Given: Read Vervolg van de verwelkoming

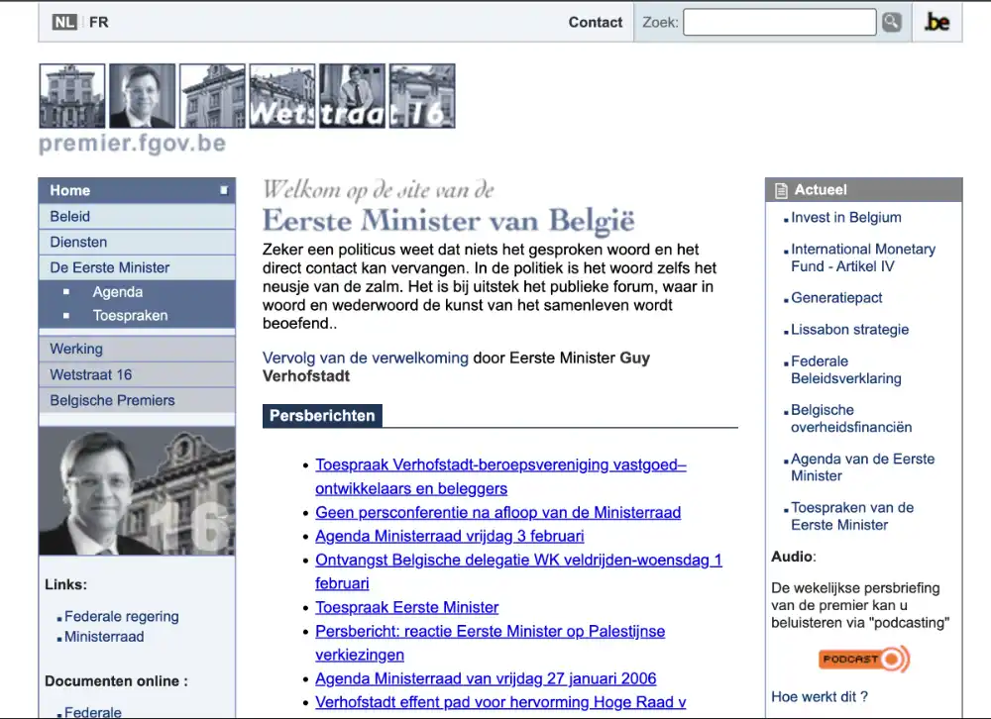Looking at the screenshot, I should (366, 359).
